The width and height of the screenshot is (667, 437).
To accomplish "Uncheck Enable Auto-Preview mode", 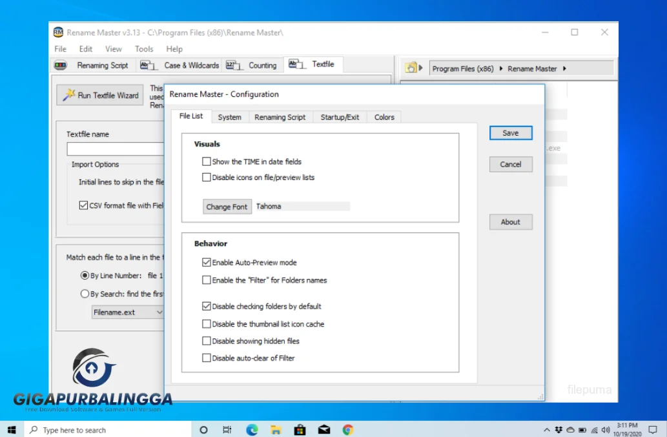I will (207, 262).
